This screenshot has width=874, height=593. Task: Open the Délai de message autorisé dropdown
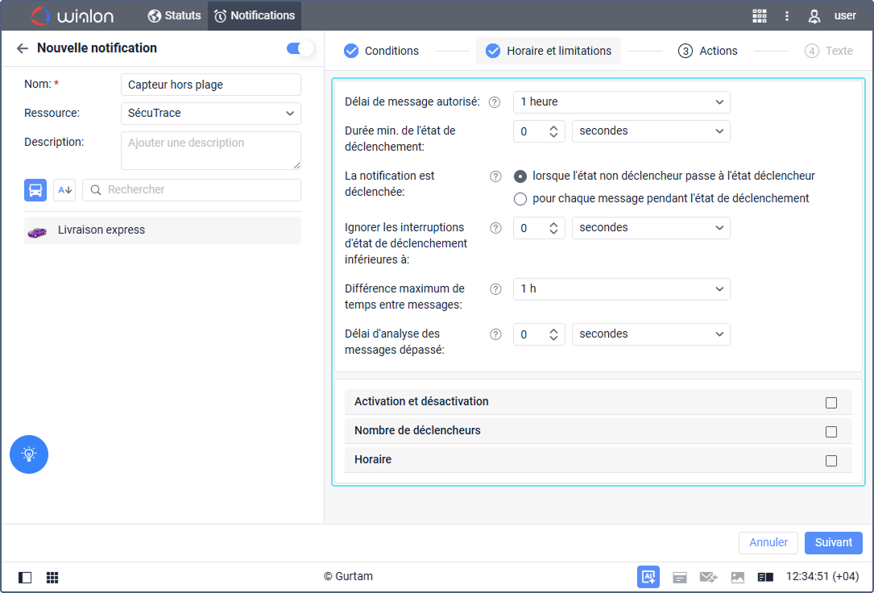click(x=621, y=102)
